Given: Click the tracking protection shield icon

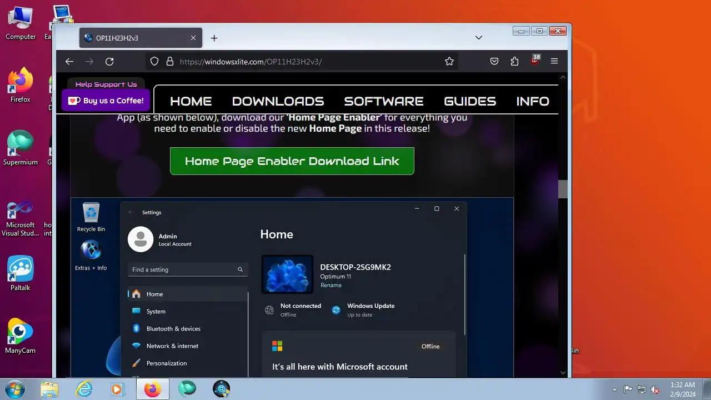Looking at the screenshot, I should 155,62.
